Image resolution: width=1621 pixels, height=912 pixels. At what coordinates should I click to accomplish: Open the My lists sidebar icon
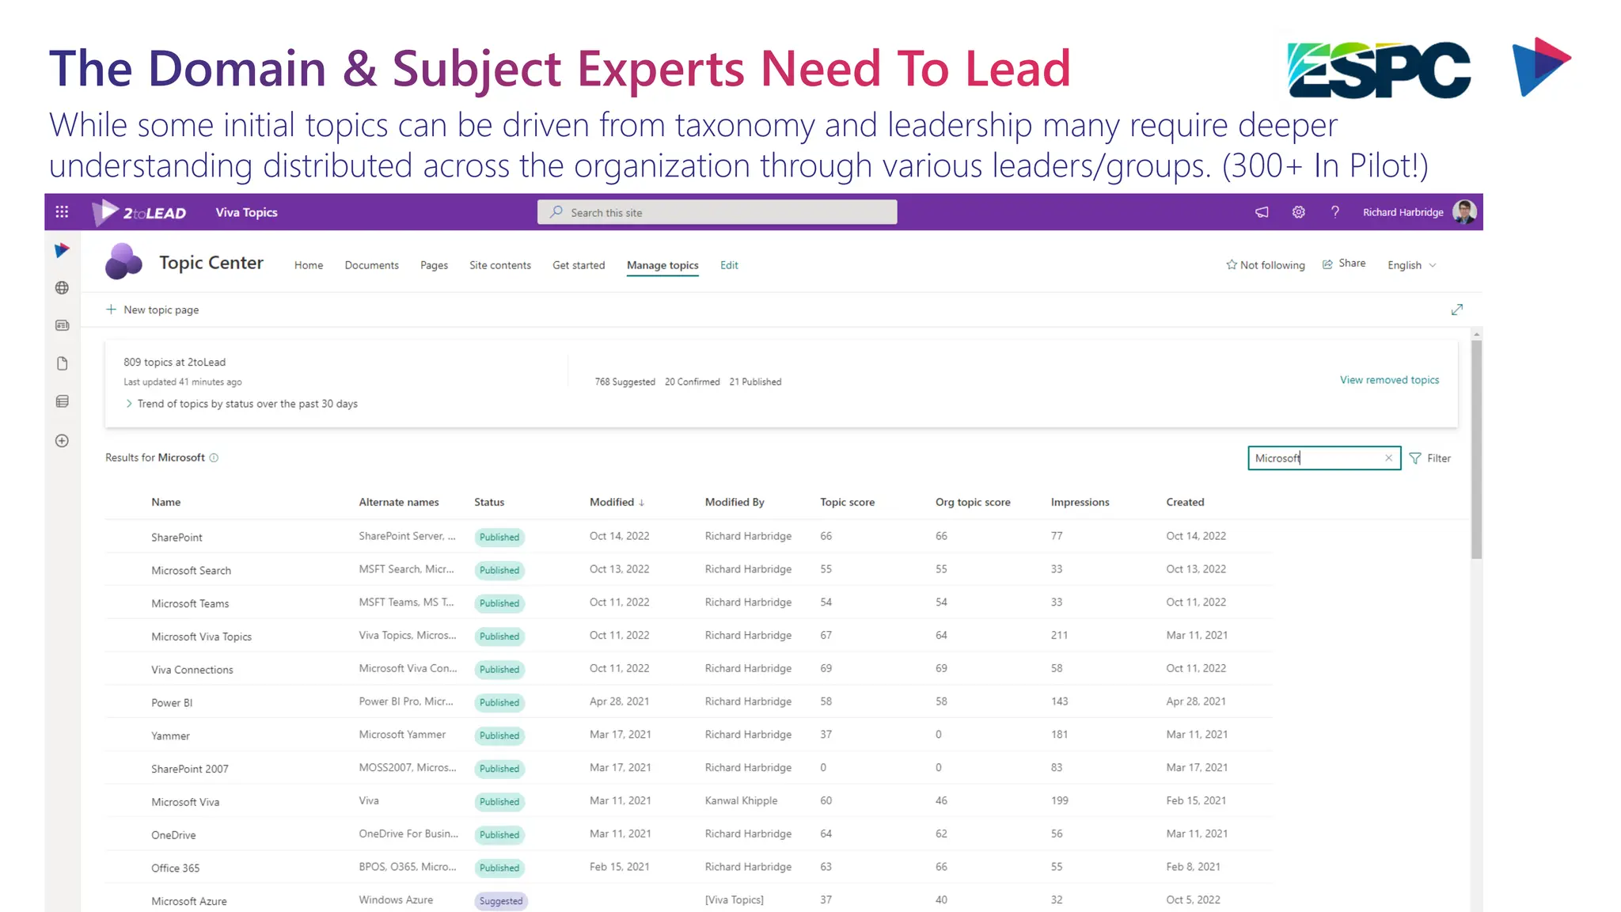[x=62, y=401]
